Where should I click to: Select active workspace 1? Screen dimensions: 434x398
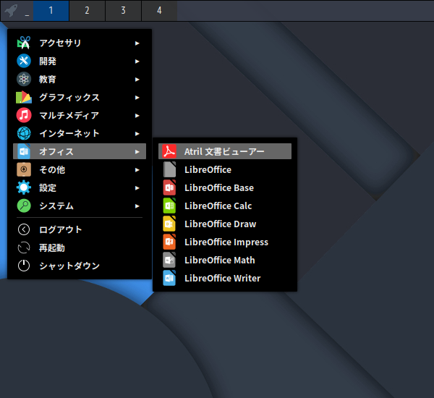tap(51, 11)
